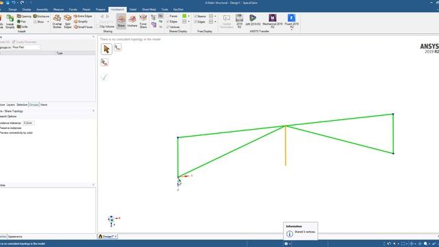
Task: Open the Root Part groups dropdown
Action: (x=26, y=47)
